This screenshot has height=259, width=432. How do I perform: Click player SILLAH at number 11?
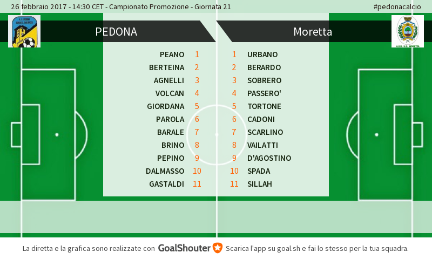(x=260, y=184)
